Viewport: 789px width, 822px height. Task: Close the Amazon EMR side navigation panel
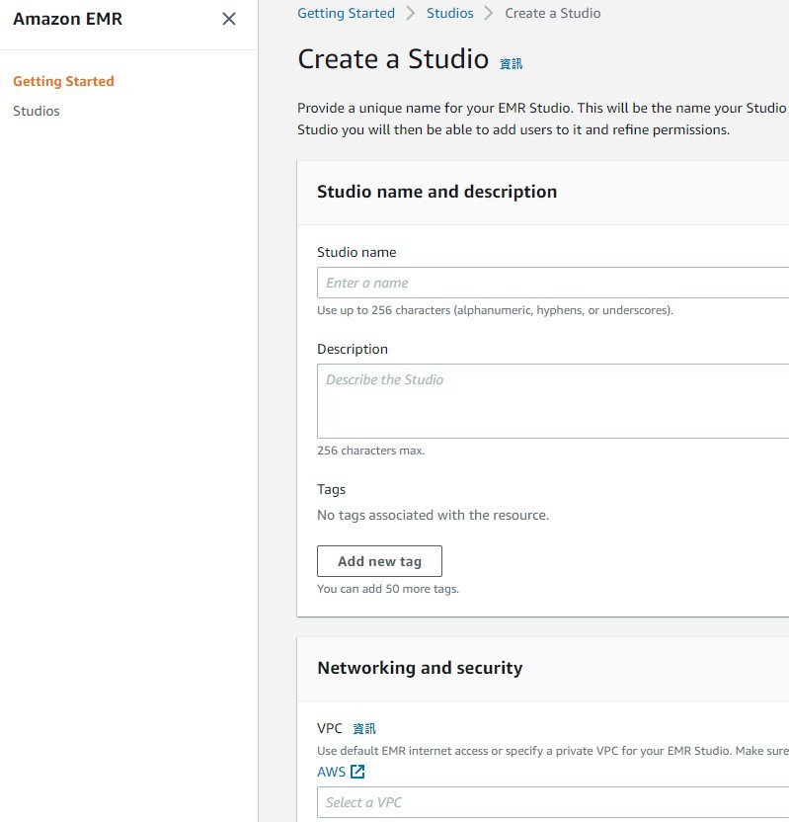click(x=229, y=19)
